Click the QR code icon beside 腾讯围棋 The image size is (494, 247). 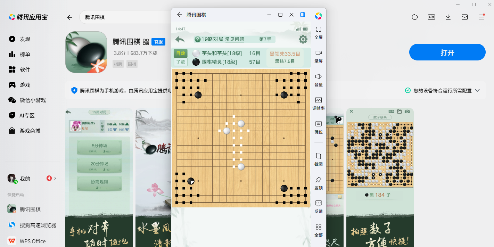pyautogui.click(x=146, y=42)
